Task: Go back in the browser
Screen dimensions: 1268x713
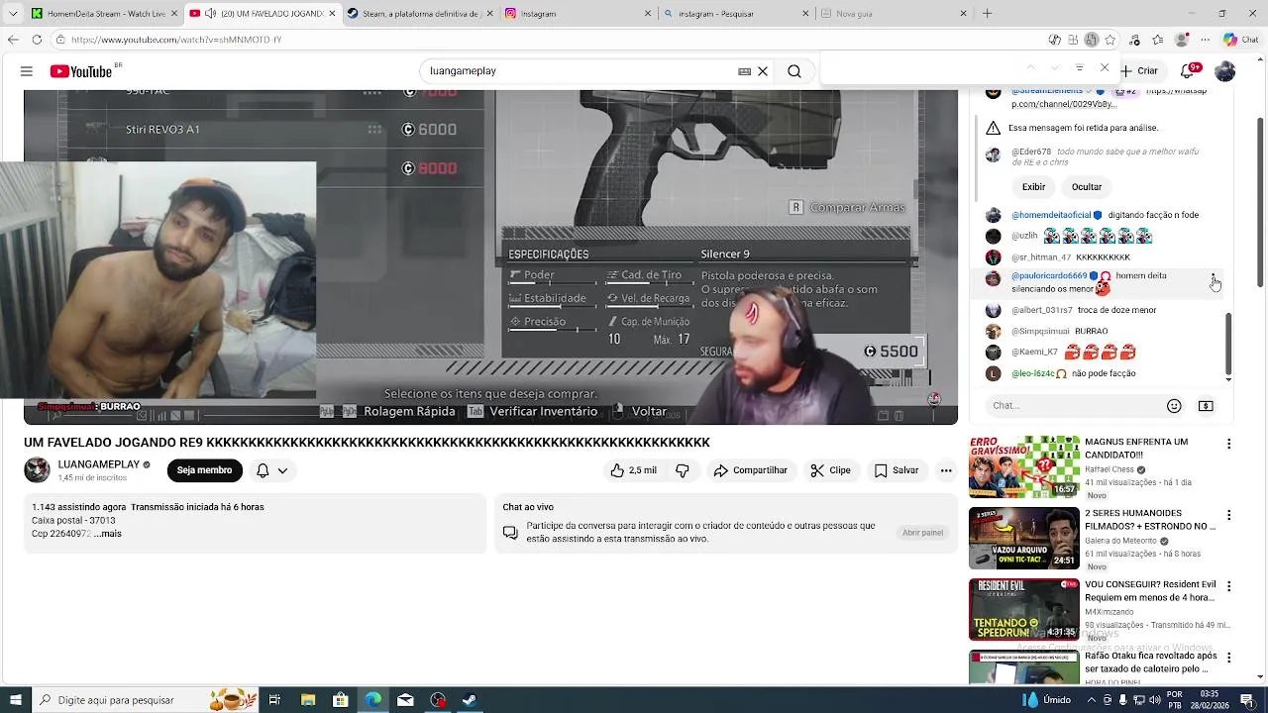Action: click(x=13, y=40)
